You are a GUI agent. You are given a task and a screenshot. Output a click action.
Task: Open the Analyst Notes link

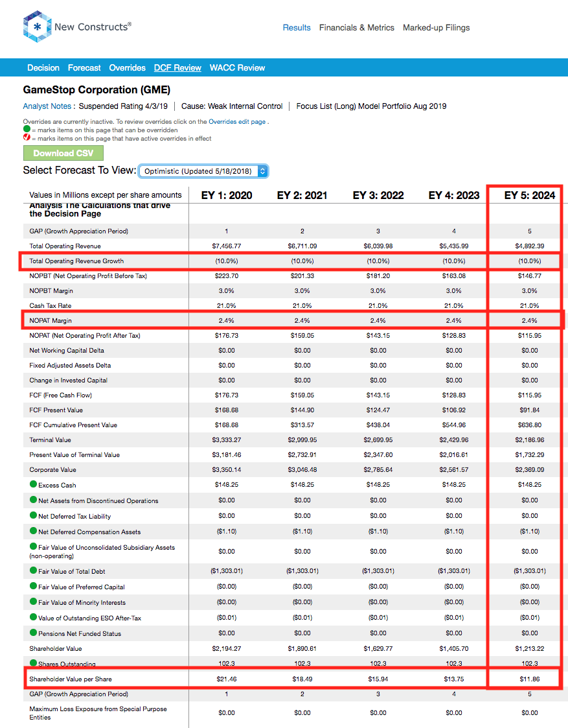coord(47,106)
